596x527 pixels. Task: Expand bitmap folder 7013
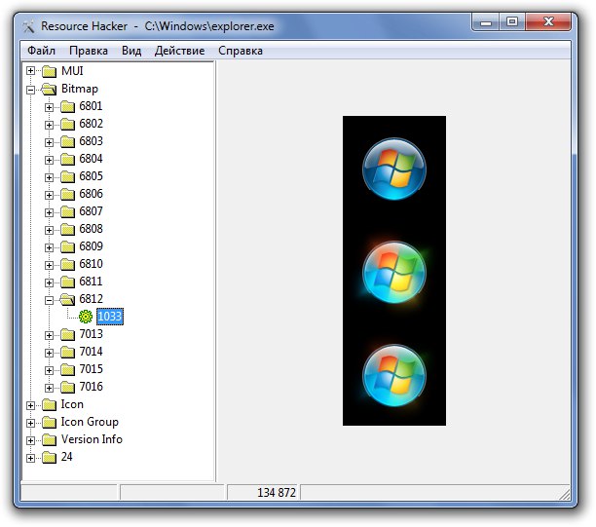pyautogui.click(x=49, y=335)
